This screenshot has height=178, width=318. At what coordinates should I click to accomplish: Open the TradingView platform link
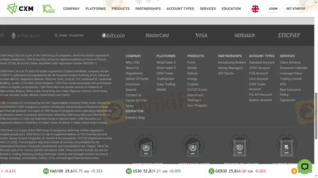[165, 79]
